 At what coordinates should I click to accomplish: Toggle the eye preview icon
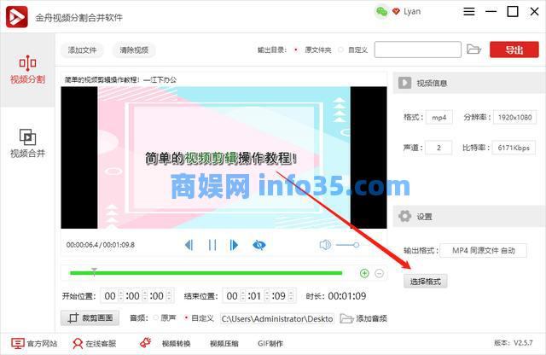(x=259, y=245)
